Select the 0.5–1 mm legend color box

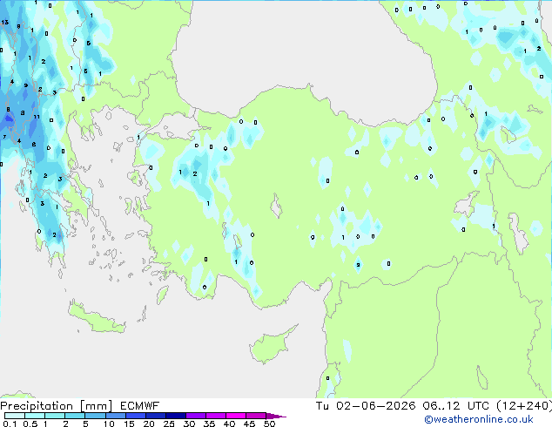pyautogui.click(x=35, y=416)
